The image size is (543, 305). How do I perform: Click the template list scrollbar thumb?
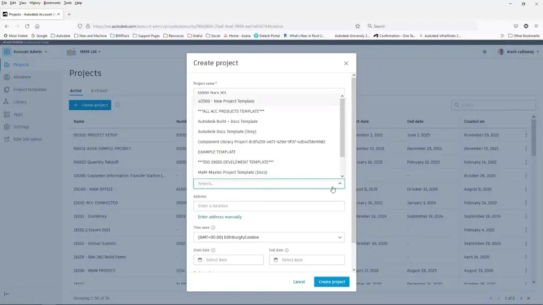pos(342,128)
